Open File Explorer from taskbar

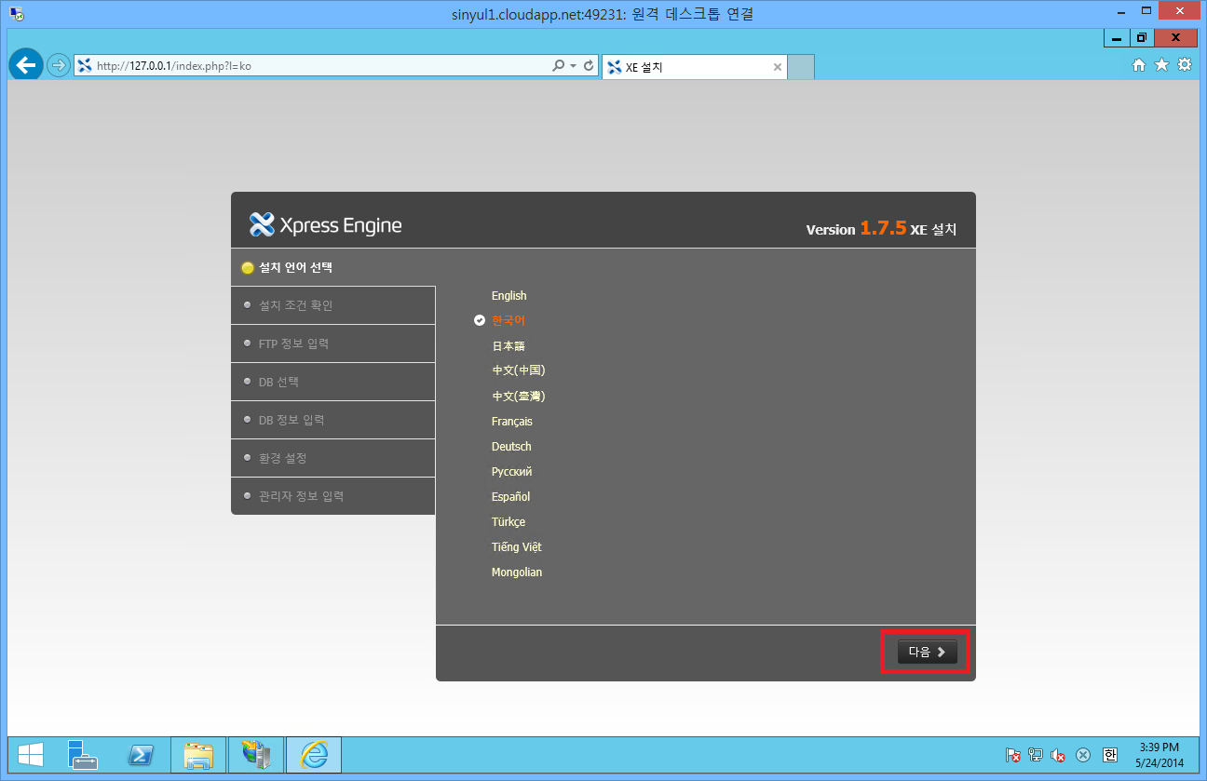198,755
